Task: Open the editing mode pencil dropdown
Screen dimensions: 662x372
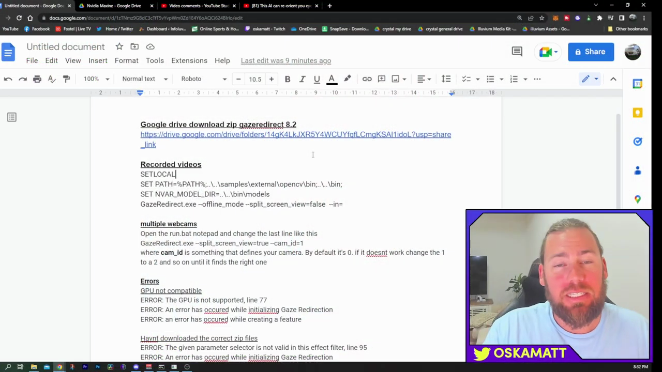Action: pos(590,79)
